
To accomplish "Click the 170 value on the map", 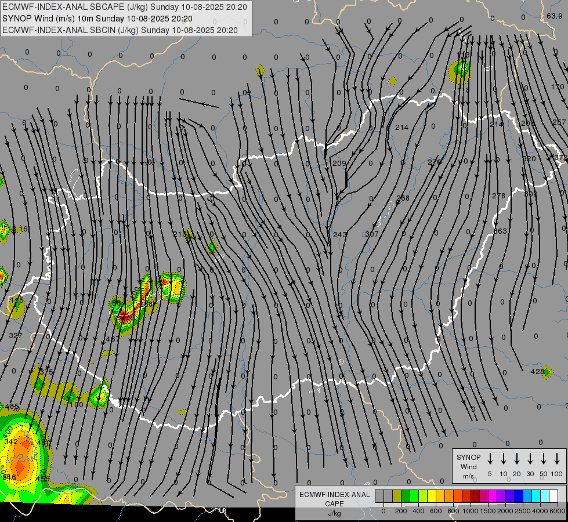I will point(558,87).
